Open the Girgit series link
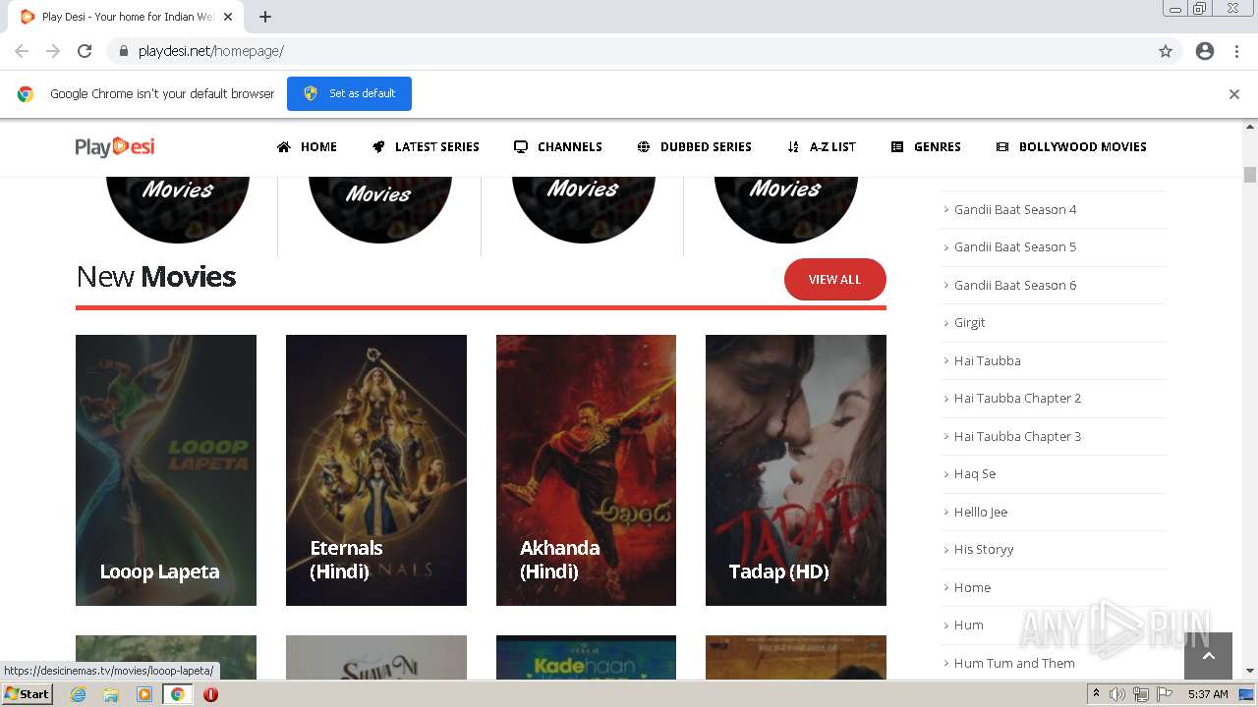 [x=969, y=322]
